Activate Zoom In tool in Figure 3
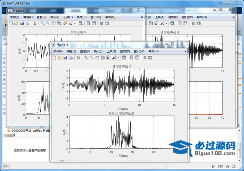The image size is (244, 171). [x=86, y=58]
